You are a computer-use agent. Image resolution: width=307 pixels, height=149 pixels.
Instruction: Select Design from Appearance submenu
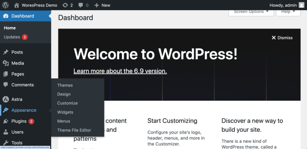(64, 94)
